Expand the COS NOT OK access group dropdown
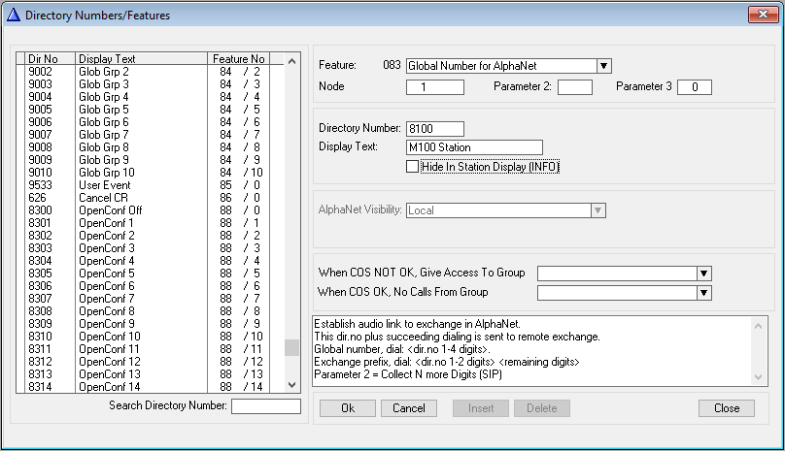The height and width of the screenshot is (451, 785). 704,274
